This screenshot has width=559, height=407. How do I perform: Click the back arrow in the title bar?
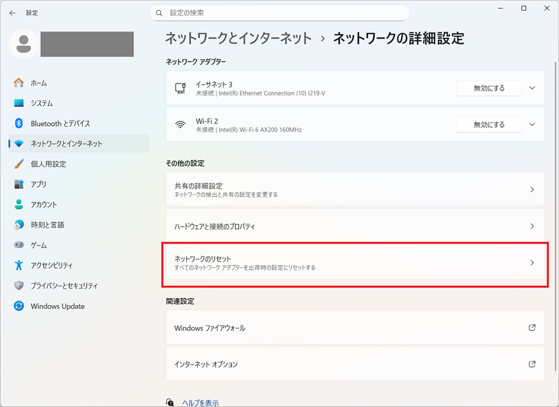click(x=13, y=13)
